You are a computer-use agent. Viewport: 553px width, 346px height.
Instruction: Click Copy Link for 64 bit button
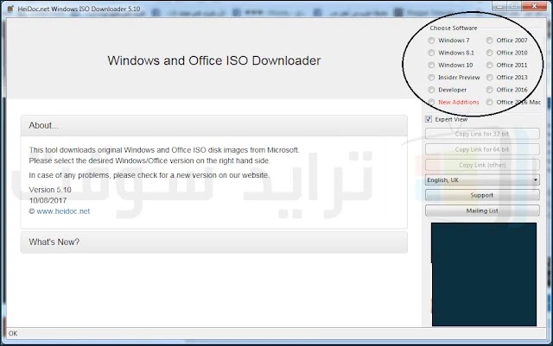pyautogui.click(x=482, y=149)
